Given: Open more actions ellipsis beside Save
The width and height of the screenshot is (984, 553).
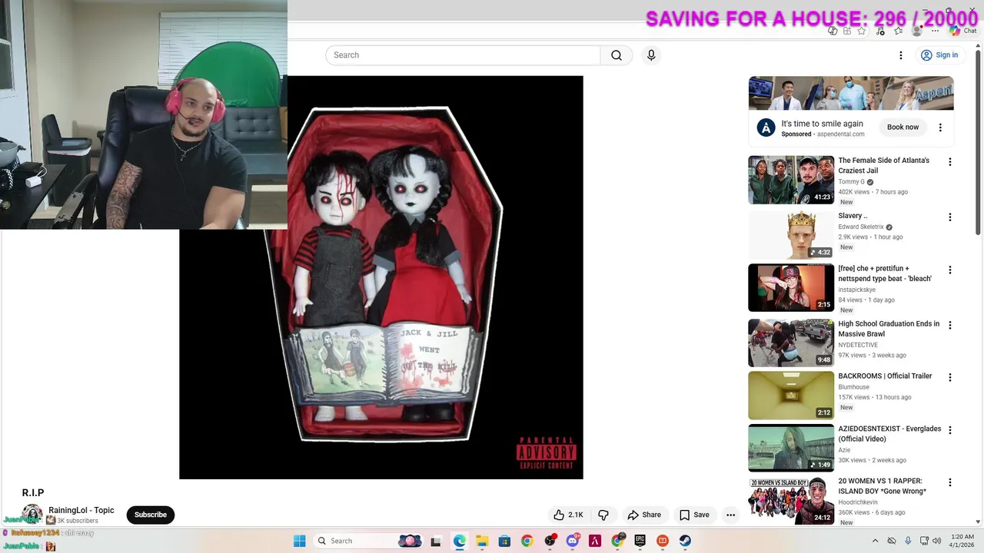Looking at the screenshot, I should pyautogui.click(x=731, y=515).
